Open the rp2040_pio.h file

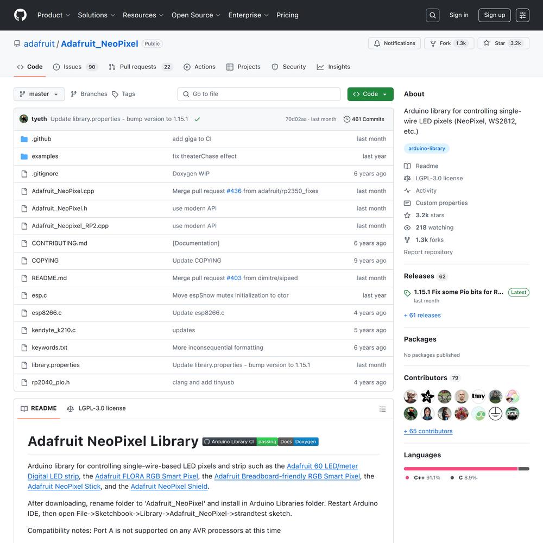pyautogui.click(x=50, y=382)
